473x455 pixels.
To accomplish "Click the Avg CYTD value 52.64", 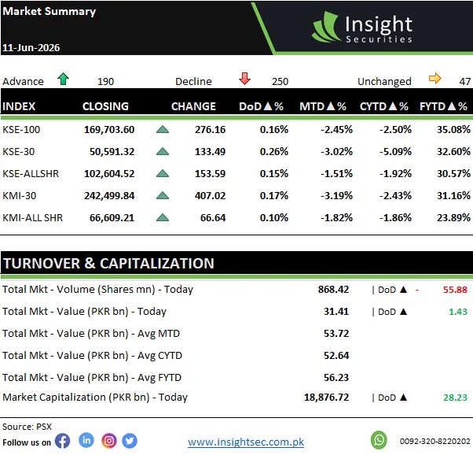I will tap(336, 356).
